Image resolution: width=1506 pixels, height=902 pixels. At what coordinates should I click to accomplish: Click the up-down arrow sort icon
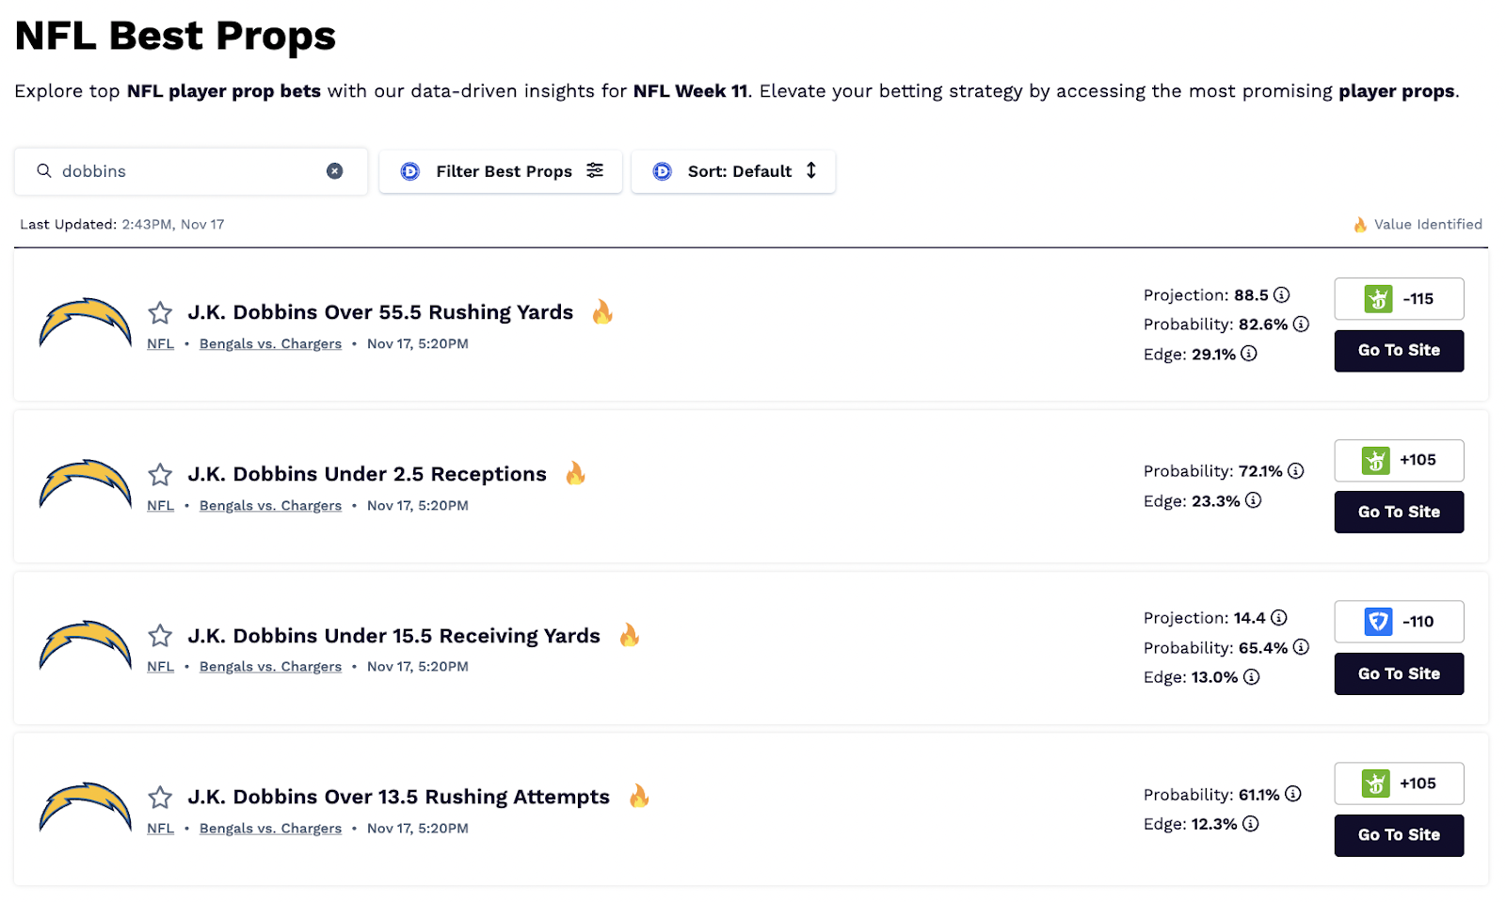(811, 170)
